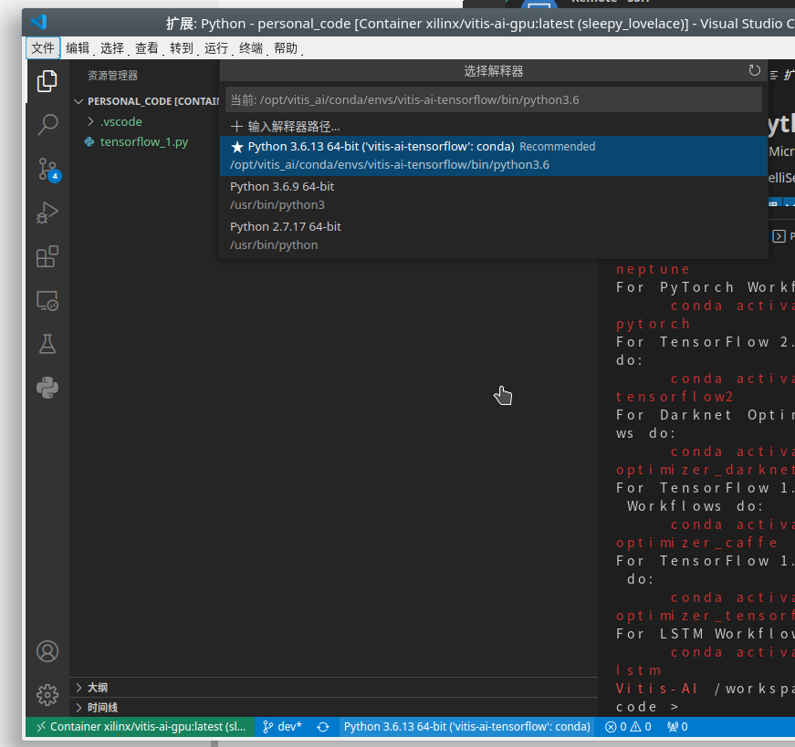Click the terminal prompt line ending in code >
The height and width of the screenshot is (747, 795).
coord(647,707)
